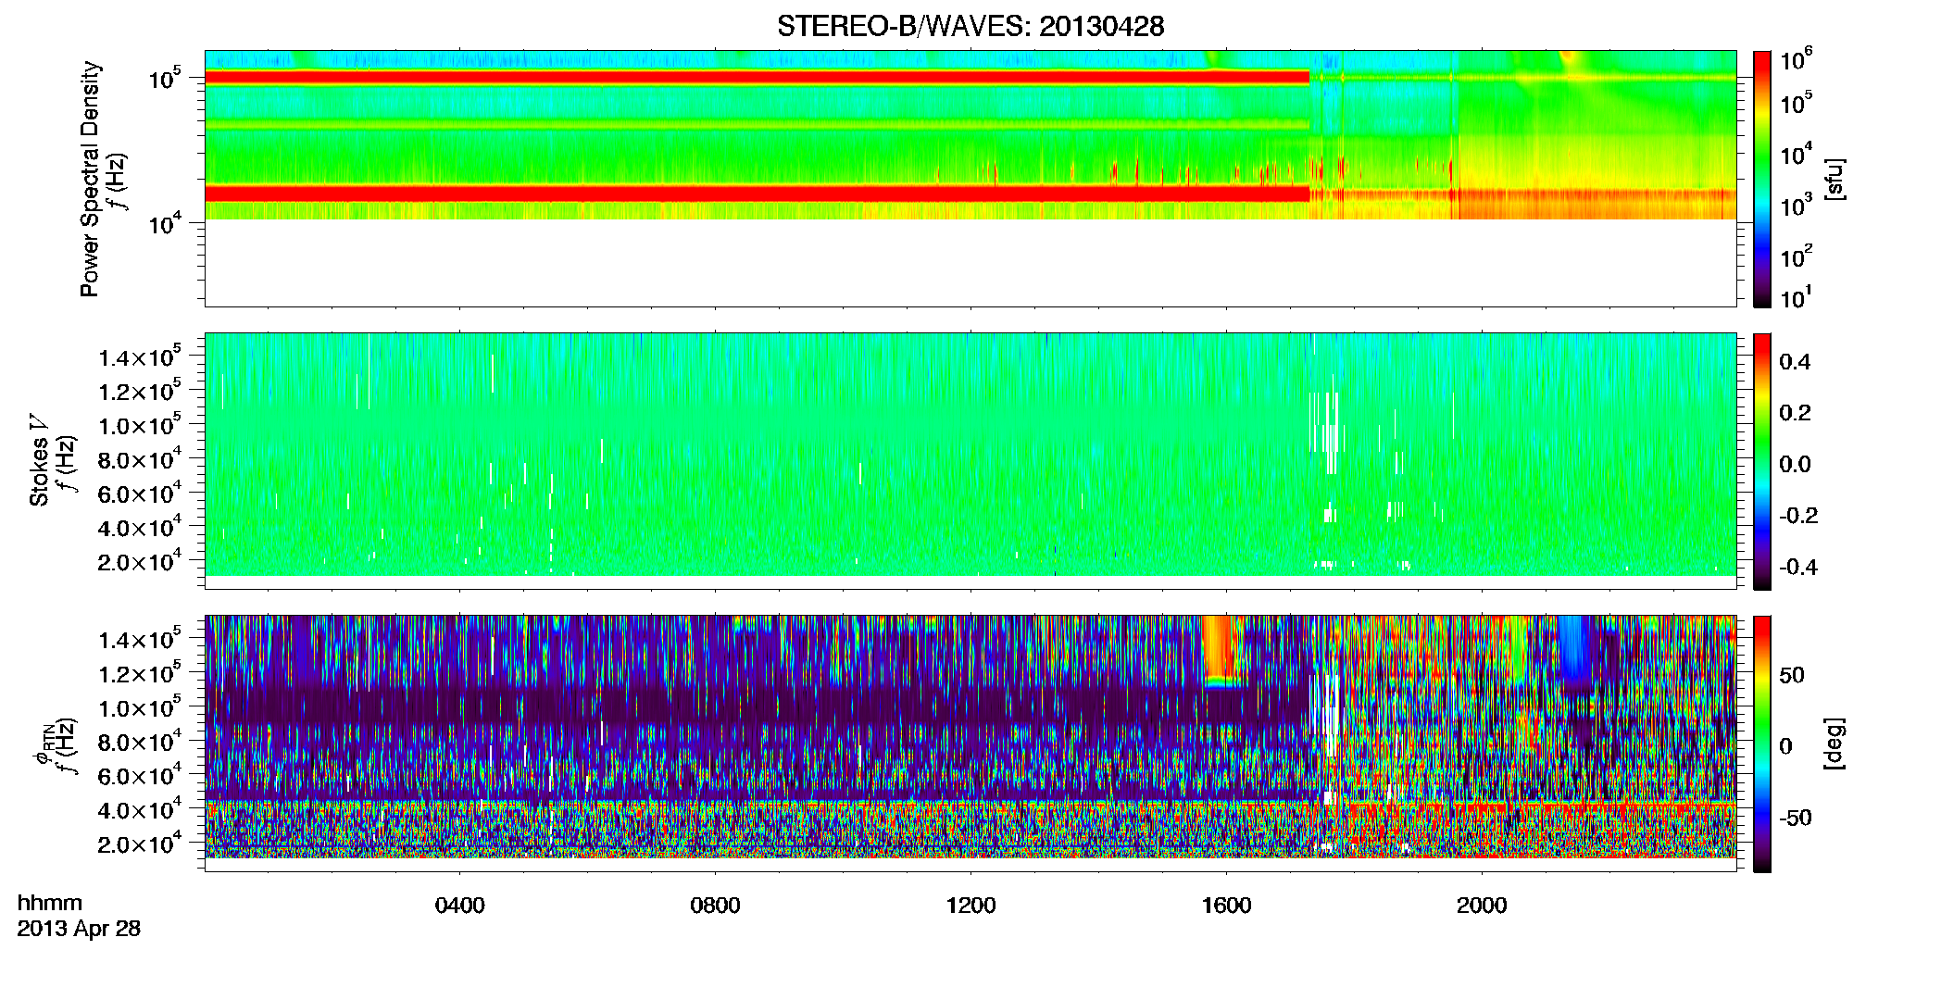Click the 1.4×10^5 tick in Stokes V panel
Screen dimensions: 1941x1000
(139, 356)
